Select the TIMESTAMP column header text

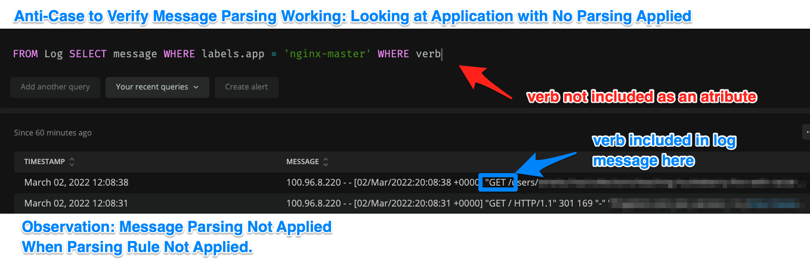(x=45, y=162)
